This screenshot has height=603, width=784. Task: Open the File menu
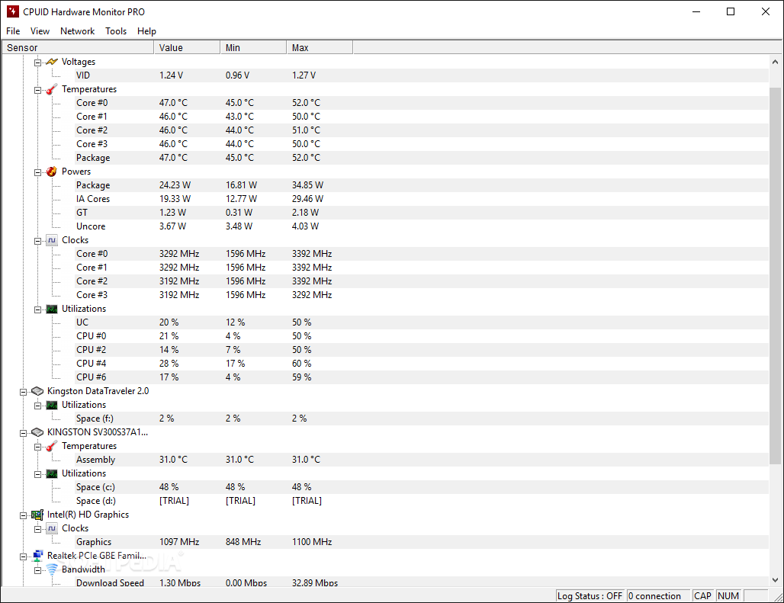coord(13,31)
